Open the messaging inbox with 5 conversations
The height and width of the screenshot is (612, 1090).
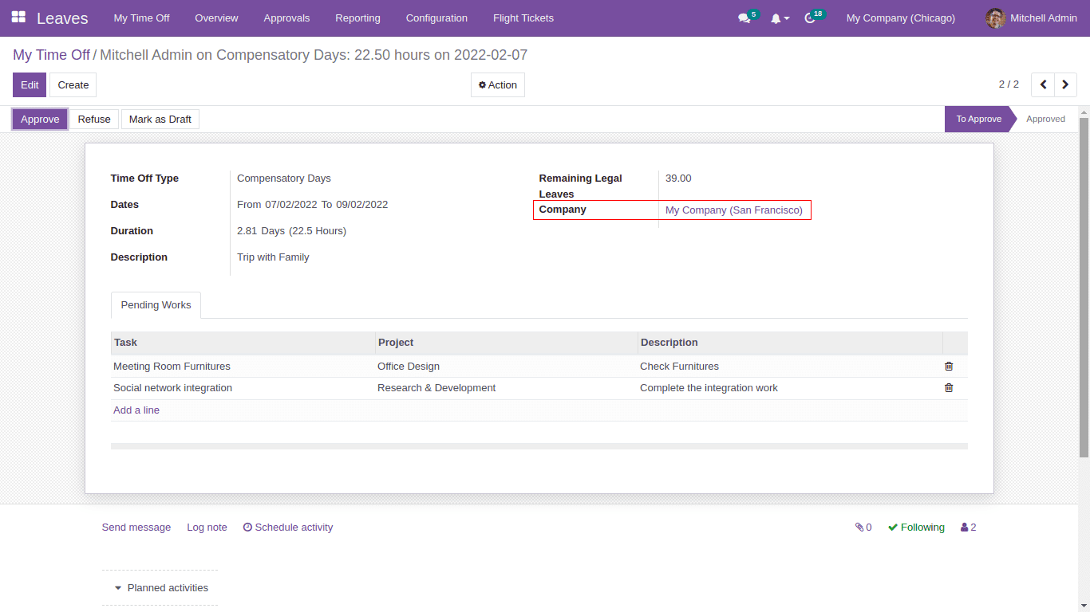[744, 18]
